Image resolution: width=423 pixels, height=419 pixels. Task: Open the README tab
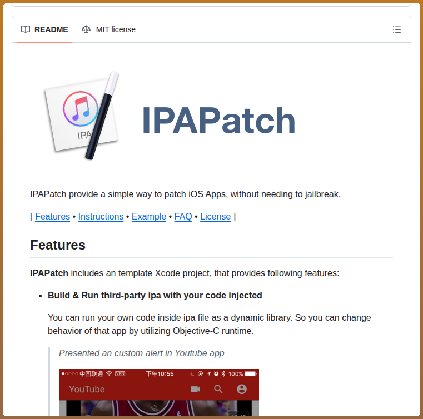point(44,29)
